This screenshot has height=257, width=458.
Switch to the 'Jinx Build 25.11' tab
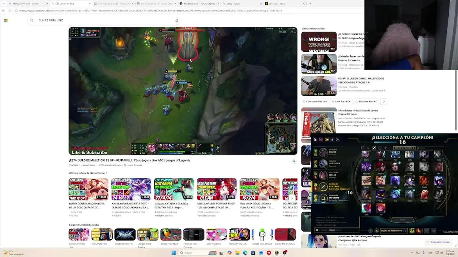click(x=200, y=4)
